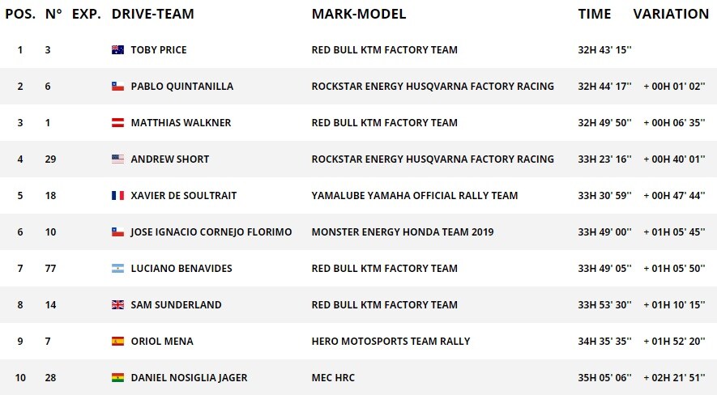Image resolution: width=717 pixels, height=395 pixels.
Task: Open rider name PABLO QUINTANILLA
Action: (x=182, y=87)
